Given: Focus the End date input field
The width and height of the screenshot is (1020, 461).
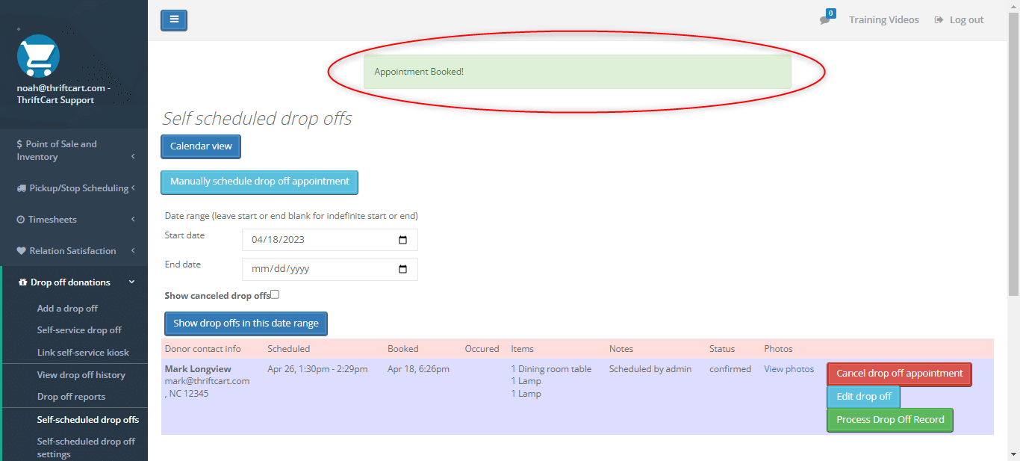Looking at the screenshot, I should coord(330,269).
